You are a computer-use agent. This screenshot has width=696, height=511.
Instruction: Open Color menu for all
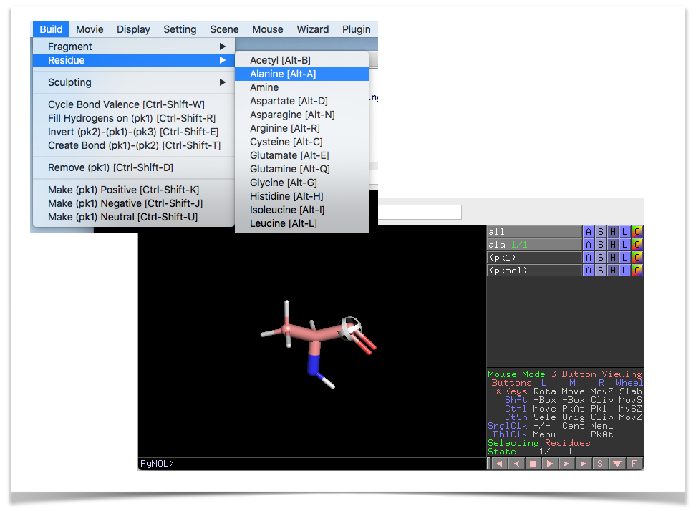click(x=637, y=232)
